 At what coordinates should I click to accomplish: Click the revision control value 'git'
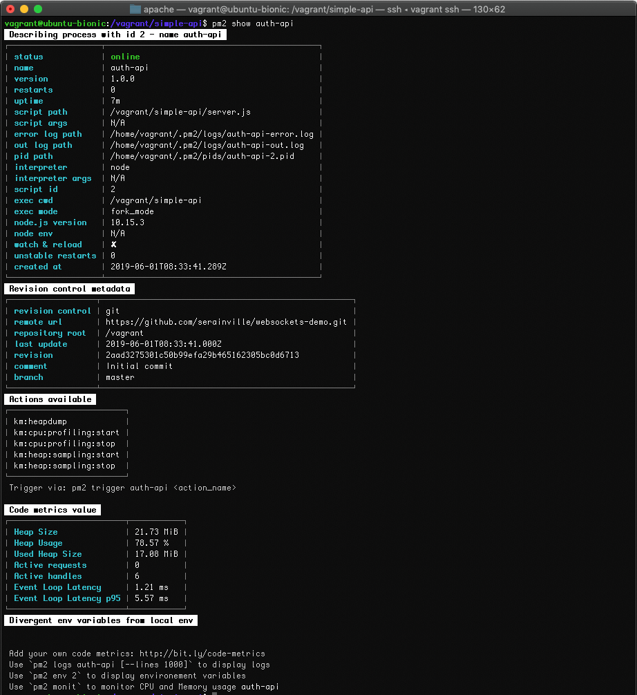tap(113, 311)
